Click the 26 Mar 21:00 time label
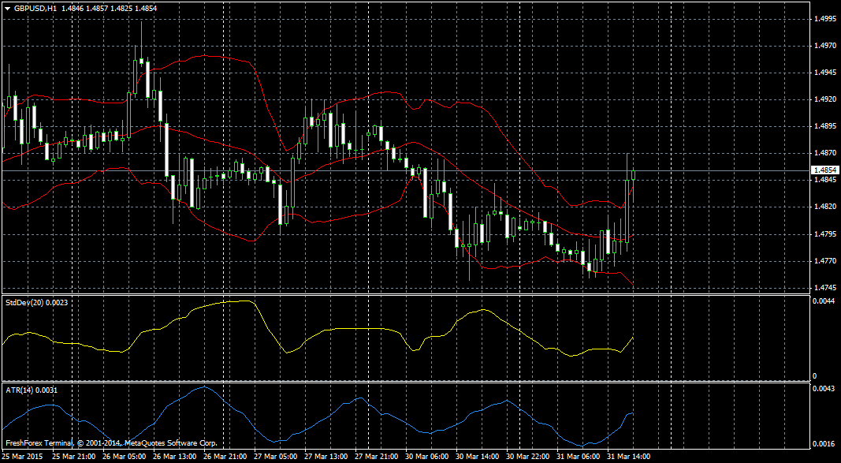Image resolution: width=841 pixels, height=463 pixels. pos(225,457)
